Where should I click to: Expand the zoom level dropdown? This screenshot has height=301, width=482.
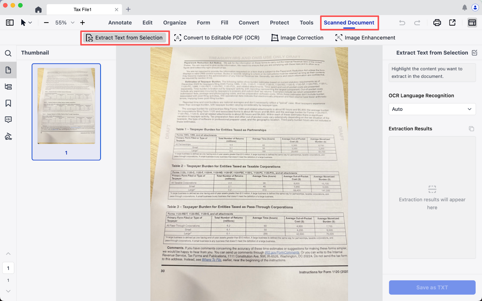click(x=73, y=23)
